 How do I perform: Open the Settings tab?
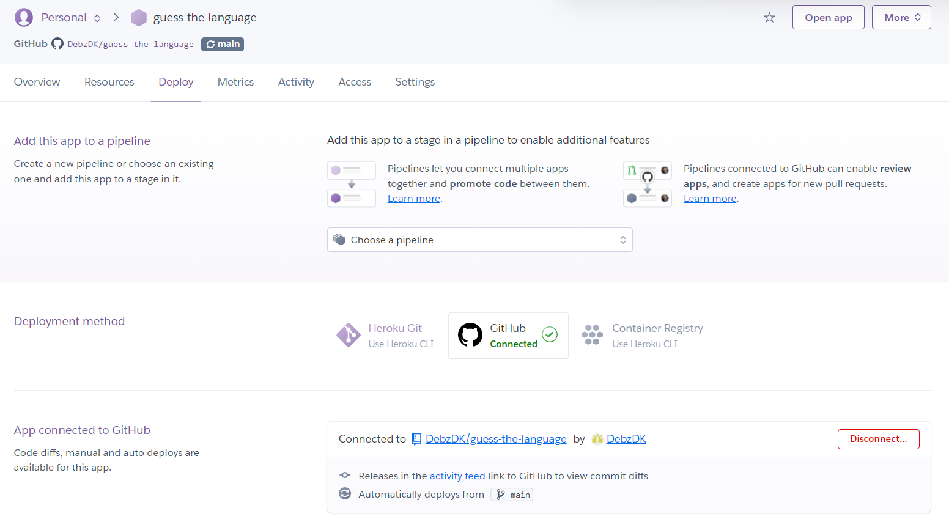[x=415, y=82]
